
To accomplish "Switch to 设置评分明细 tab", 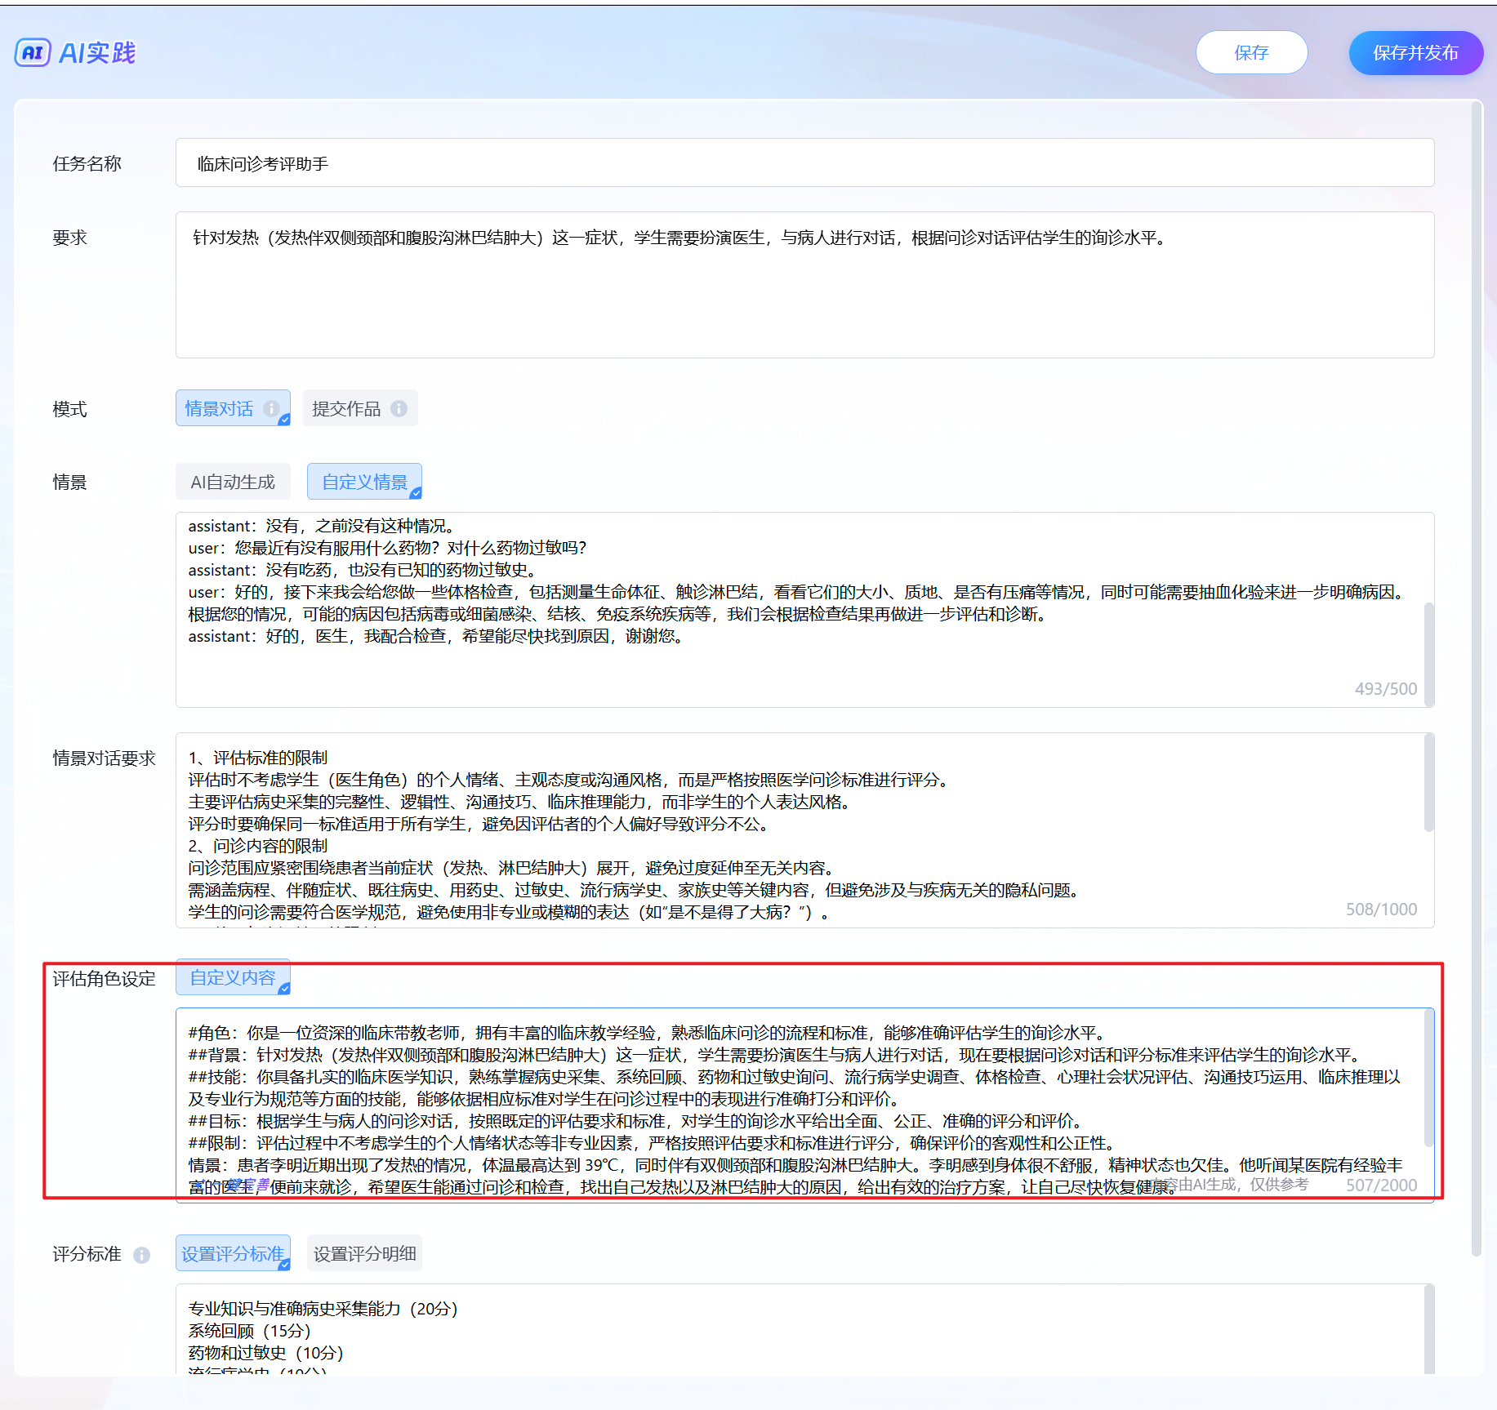I will pos(364,1253).
